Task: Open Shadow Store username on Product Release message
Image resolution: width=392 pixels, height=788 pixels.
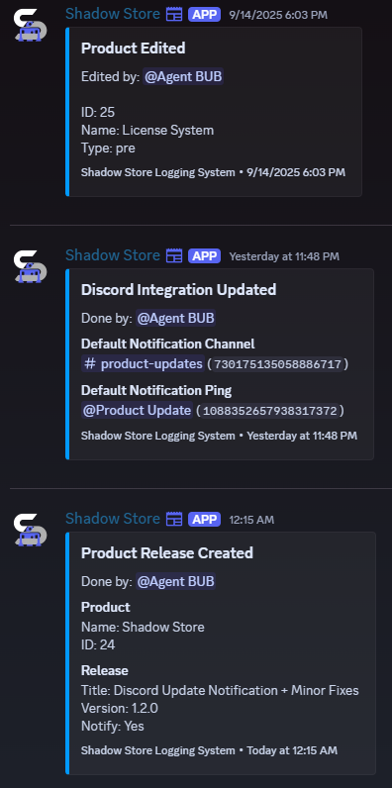Action: pyautogui.click(x=113, y=519)
